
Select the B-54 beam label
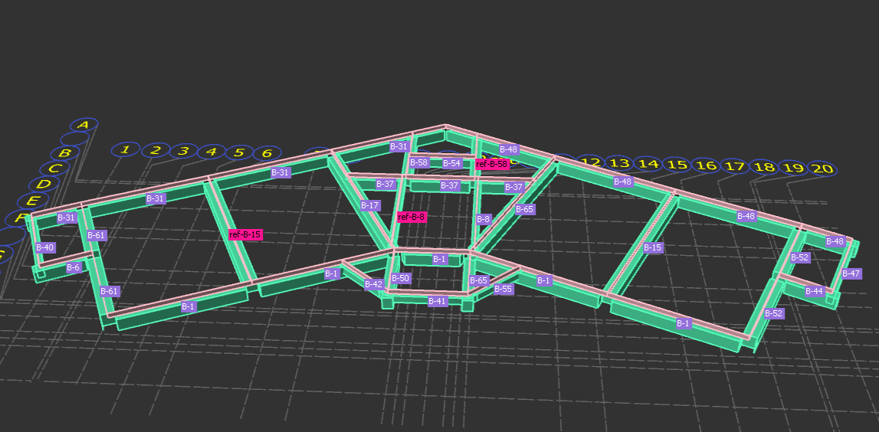click(x=452, y=163)
